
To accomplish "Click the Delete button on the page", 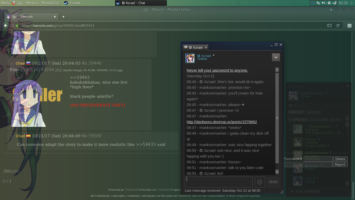I will click(x=340, y=159).
